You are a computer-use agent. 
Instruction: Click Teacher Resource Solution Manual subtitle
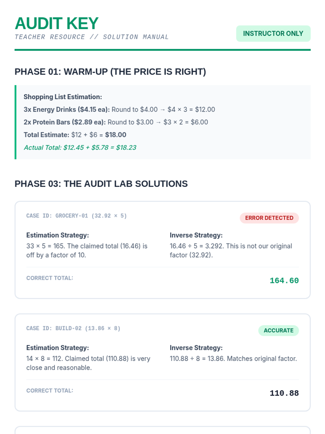(x=92, y=37)
